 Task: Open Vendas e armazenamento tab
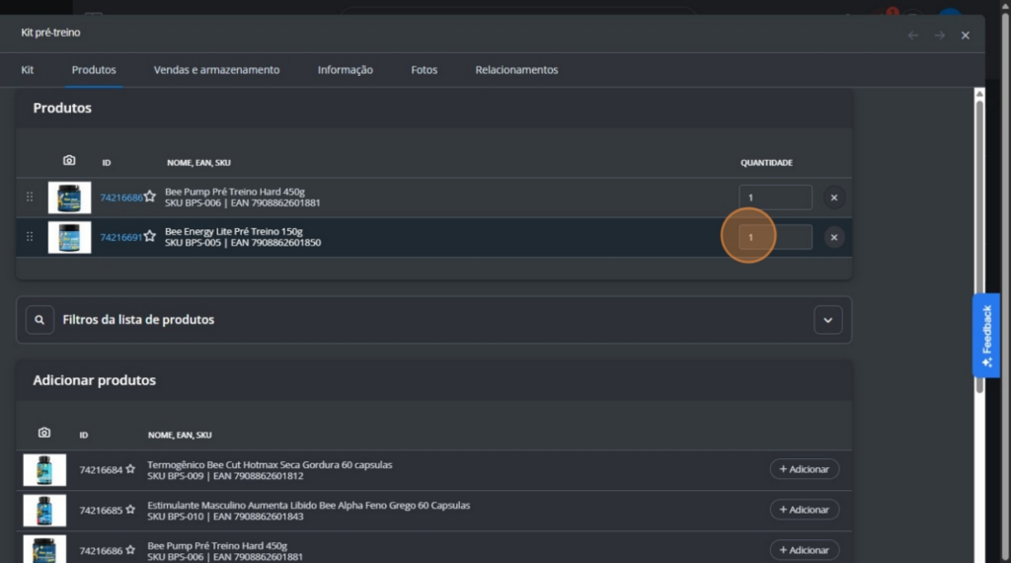point(216,70)
